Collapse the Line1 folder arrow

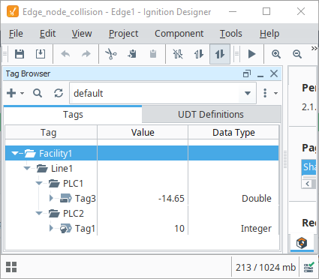point(27,168)
